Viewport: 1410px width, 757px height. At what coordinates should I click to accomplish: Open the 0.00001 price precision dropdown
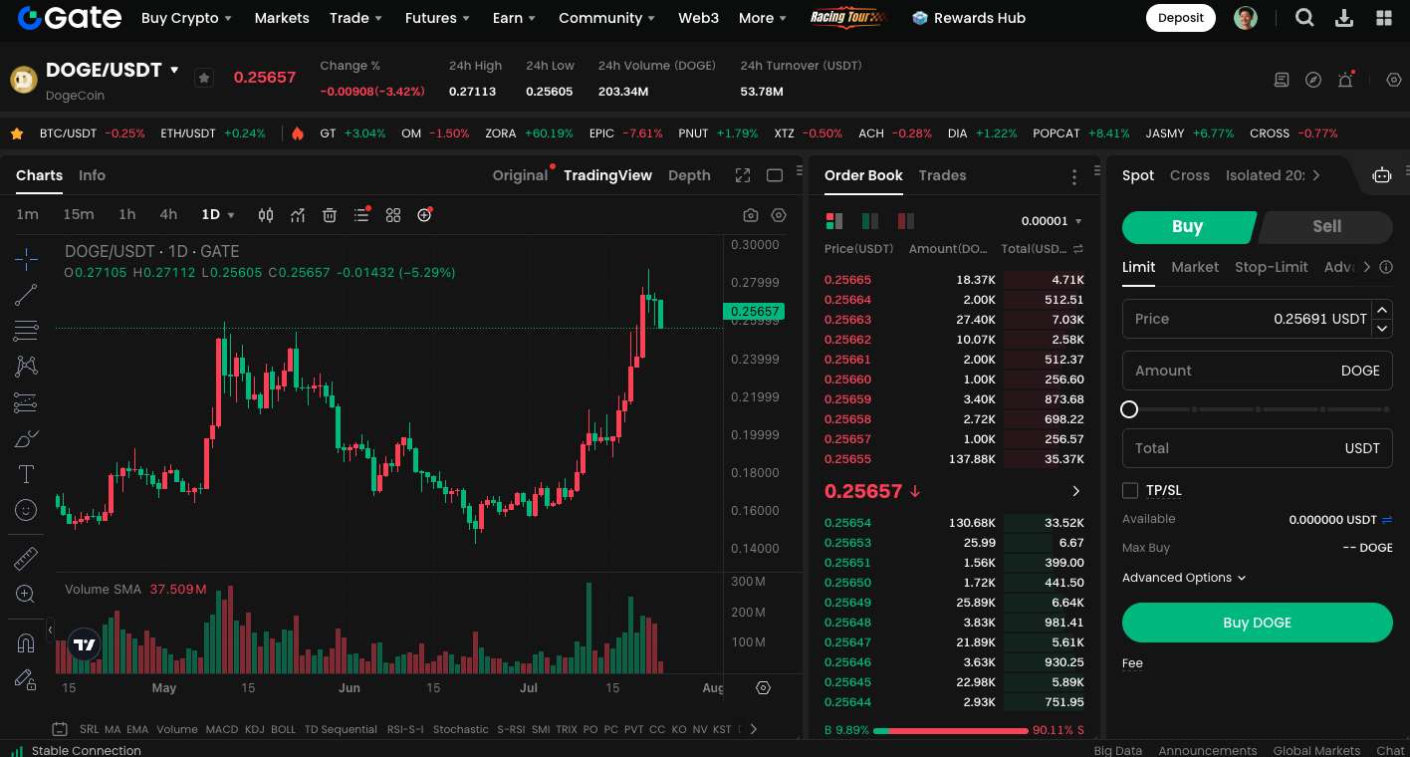coord(1052,221)
